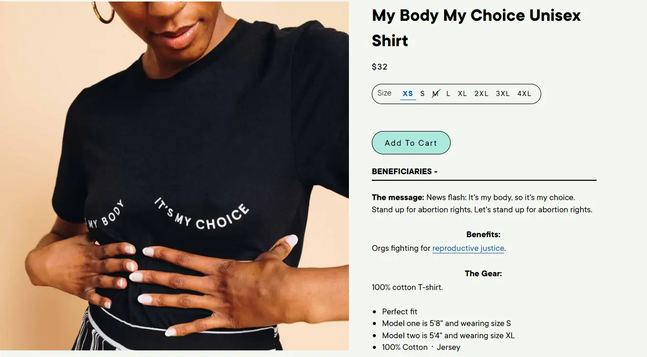The width and height of the screenshot is (647, 357).
Task: Select size XS in the size selector
Action: coord(407,93)
